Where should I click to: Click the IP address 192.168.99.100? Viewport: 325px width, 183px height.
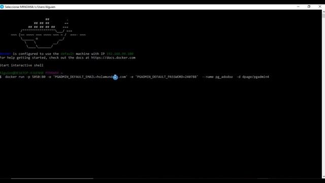pyautogui.click(x=120, y=54)
